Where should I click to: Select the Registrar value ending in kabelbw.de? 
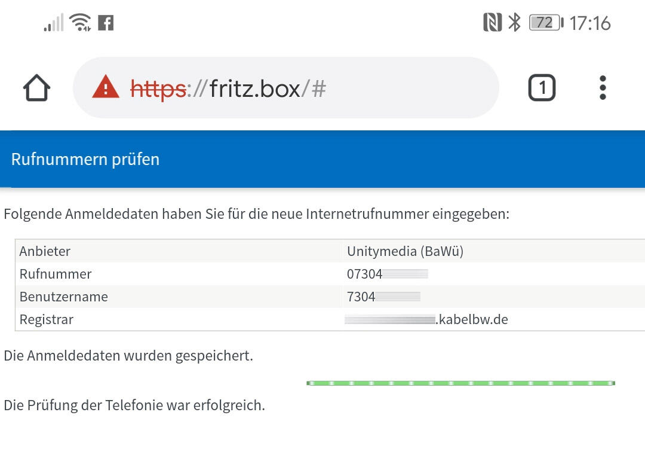coord(426,319)
